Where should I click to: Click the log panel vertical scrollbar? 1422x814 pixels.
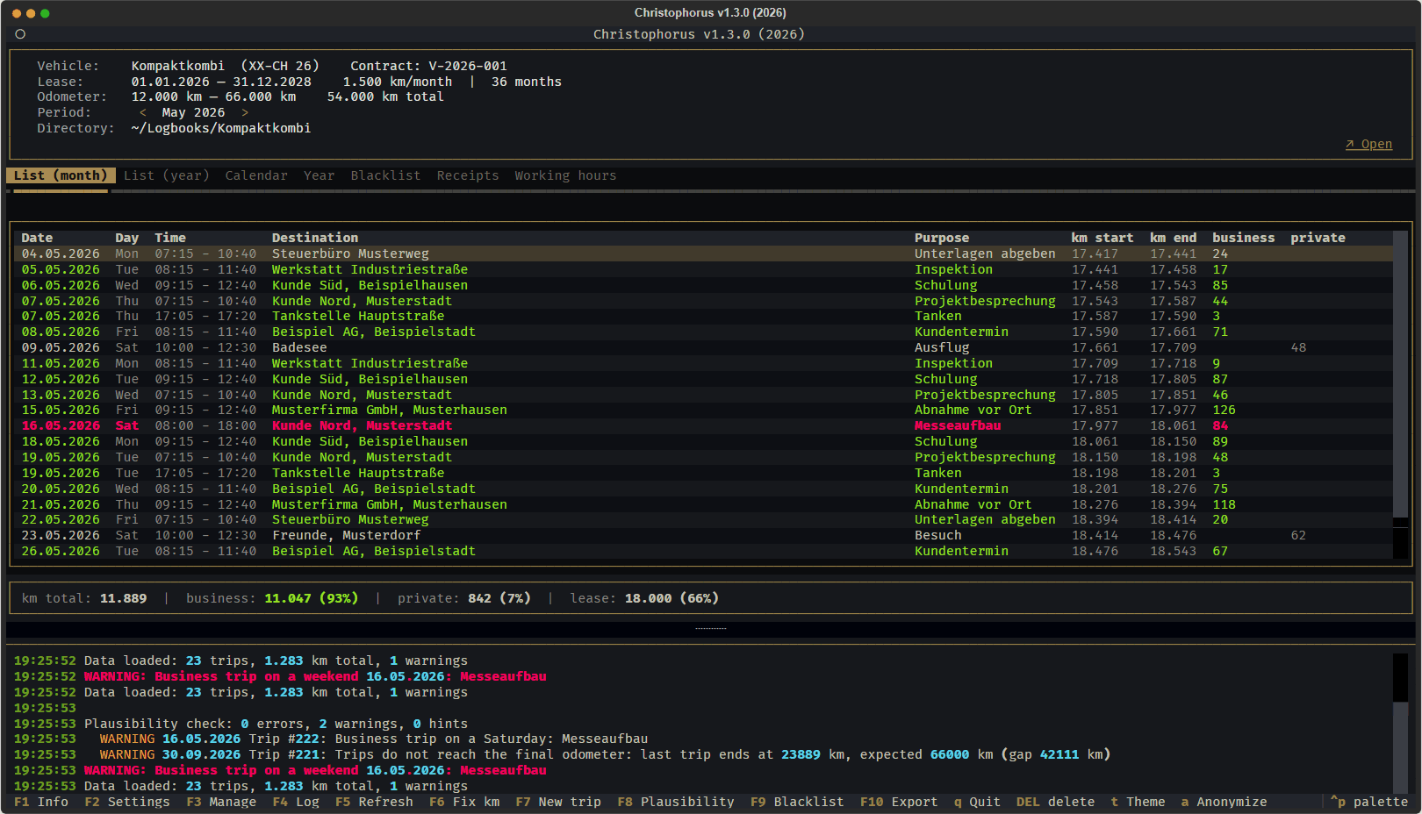coord(1401,723)
